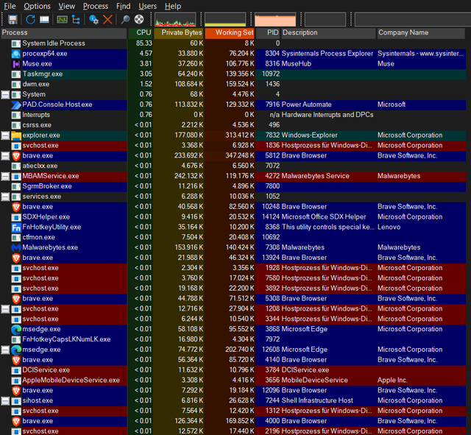The height and width of the screenshot is (435, 471).
Task: Click the yellow commit history mini graph
Action: (225, 20)
